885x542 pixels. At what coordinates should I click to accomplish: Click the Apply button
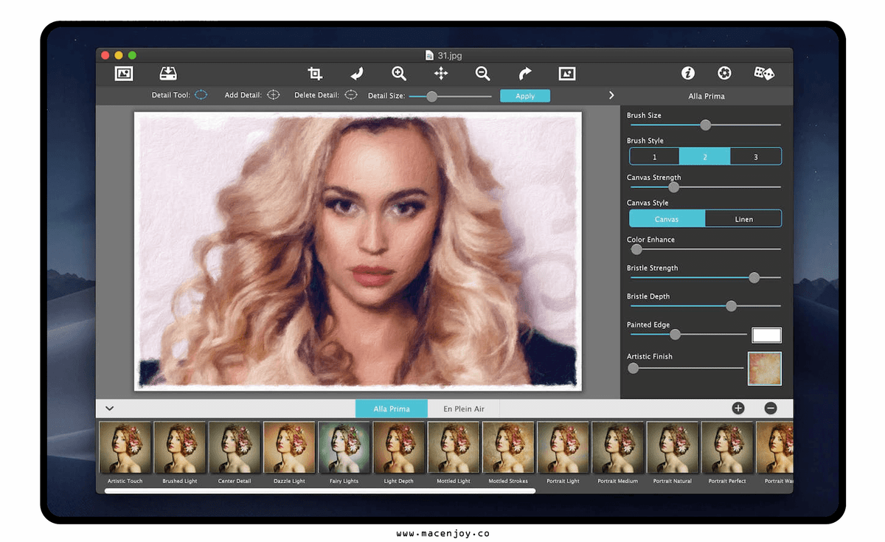[x=525, y=96]
